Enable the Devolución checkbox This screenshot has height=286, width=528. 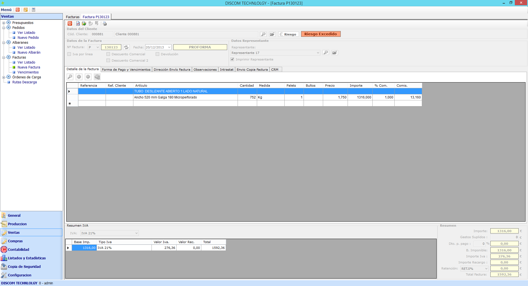pyautogui.click(x=158, y=54)
